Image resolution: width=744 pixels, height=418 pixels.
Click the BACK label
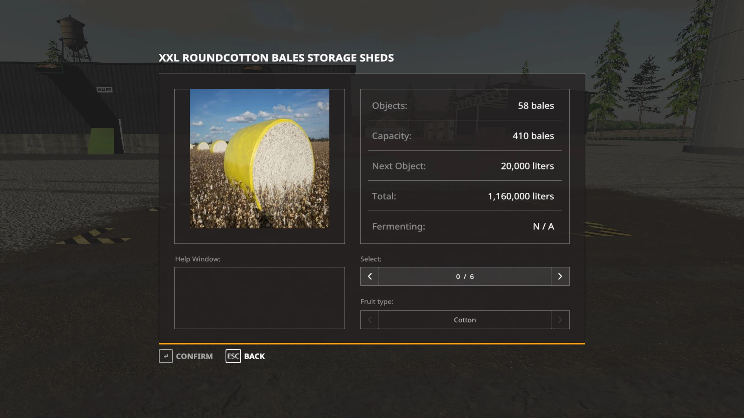coord(254,356)
